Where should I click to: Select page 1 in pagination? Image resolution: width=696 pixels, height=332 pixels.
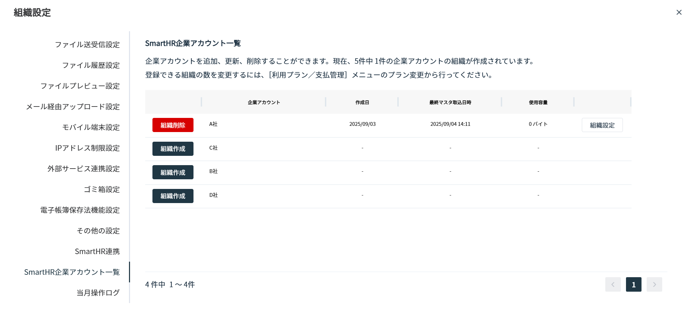[x=634, y=284]
